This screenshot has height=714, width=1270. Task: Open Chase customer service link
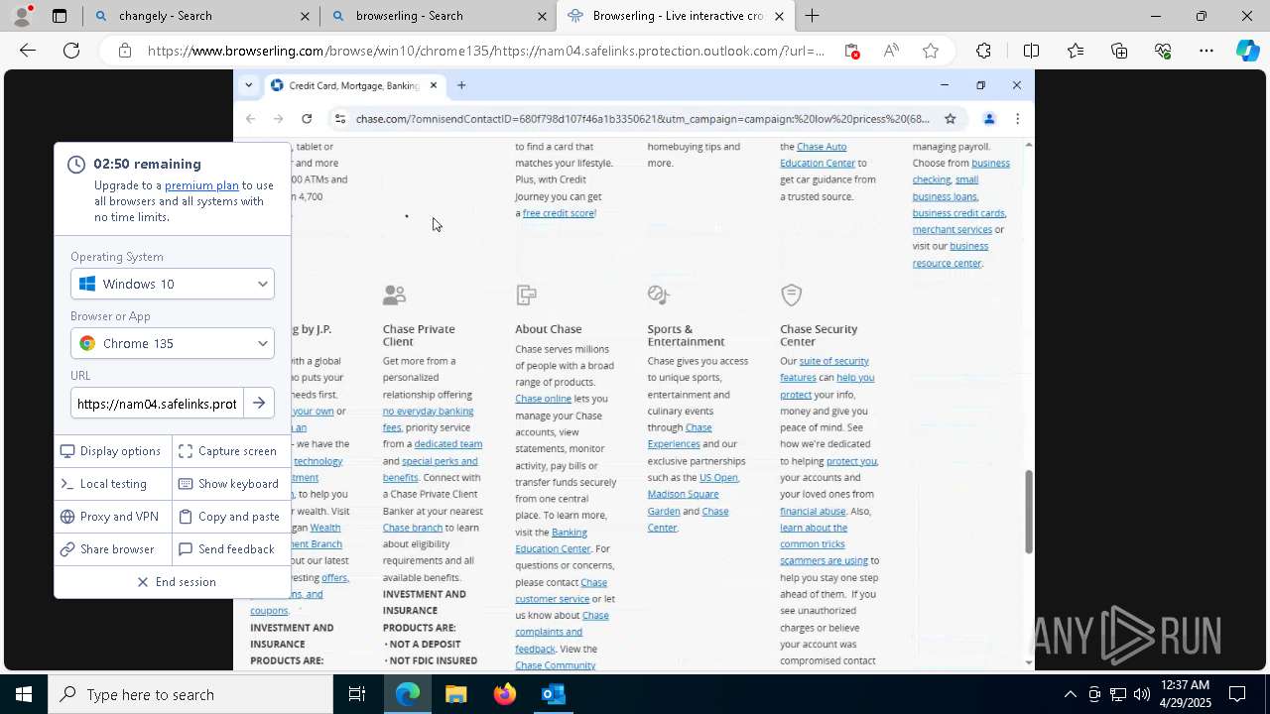[x=561, y=591]
